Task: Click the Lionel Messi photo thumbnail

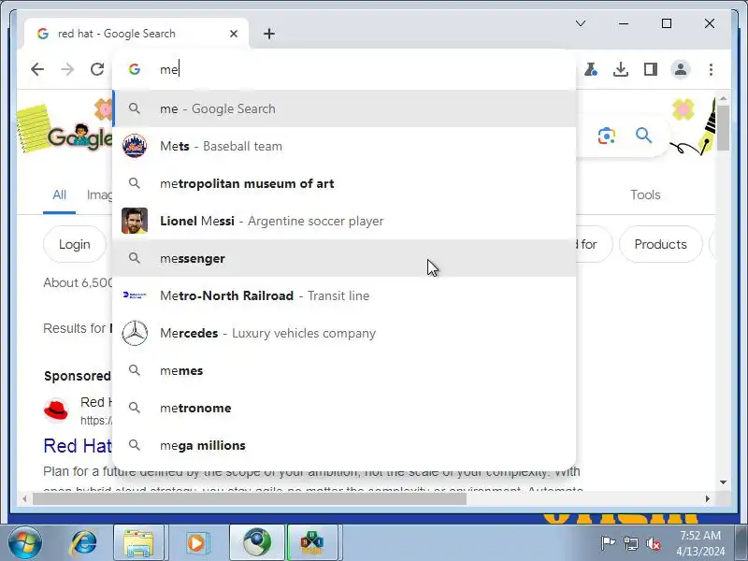Action: coord(135,221)
